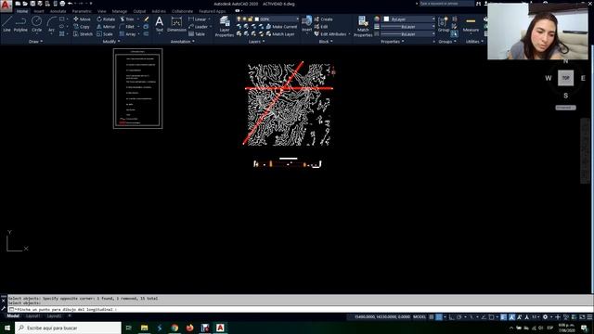
Task: Select the Dimension tool
Action: pyautogui.click(x=176, y=24)
